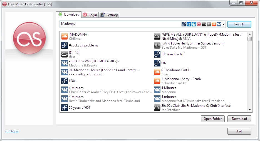Toggle the SoundCloud orange source icon in search bar
The height and width of the screenshot is (141, 260).
click(x=214, y=24)
